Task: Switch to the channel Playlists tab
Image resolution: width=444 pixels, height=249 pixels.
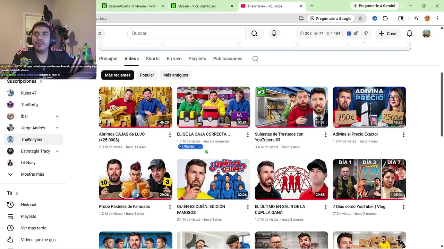Action: click(x=197, y=59)
